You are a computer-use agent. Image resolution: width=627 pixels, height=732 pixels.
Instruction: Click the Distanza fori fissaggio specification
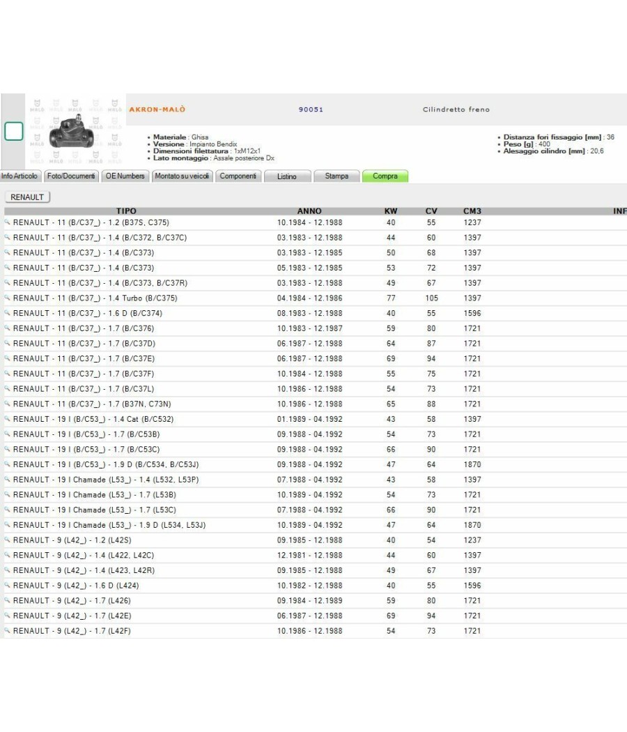[x=559, y=137]
